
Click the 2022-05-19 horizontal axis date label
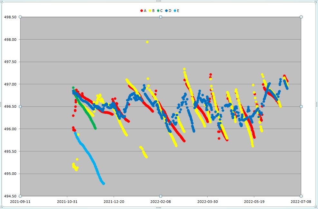click(x=254, y=202)
